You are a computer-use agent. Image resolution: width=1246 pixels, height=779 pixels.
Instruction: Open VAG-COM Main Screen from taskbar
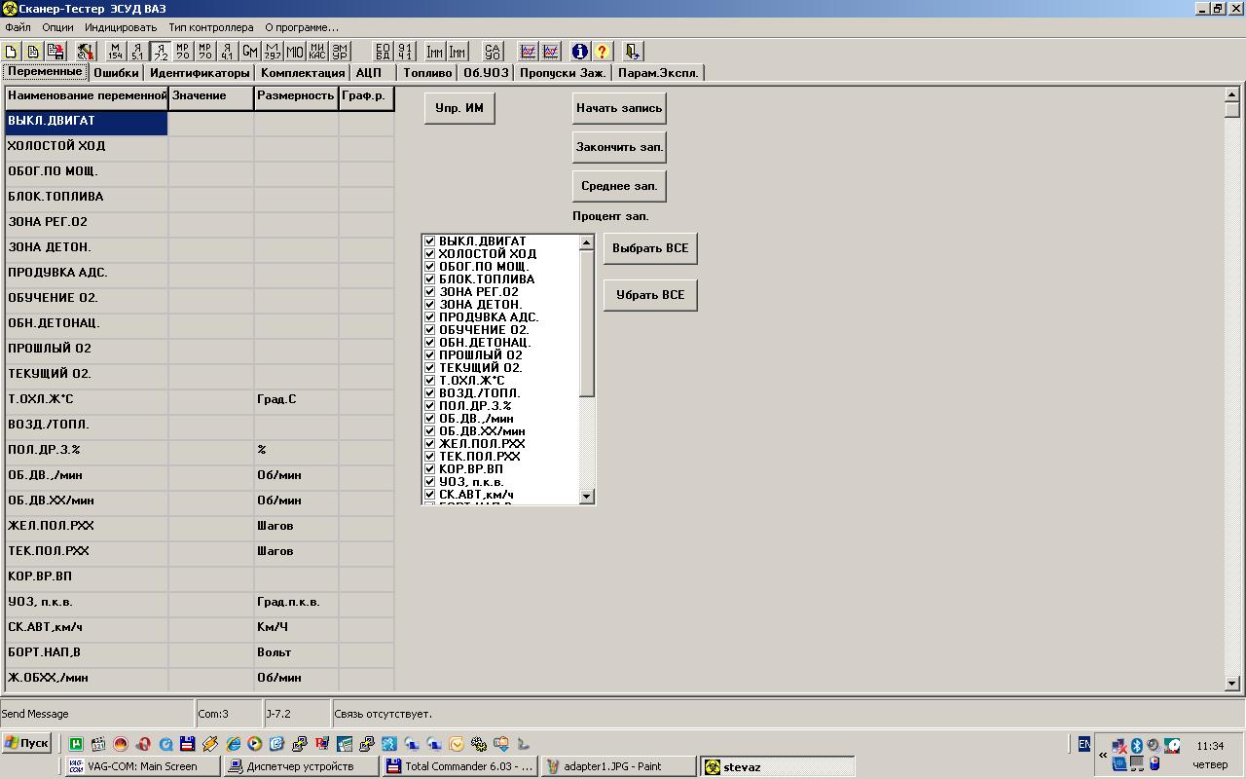pyautogui.click(x=142, y=766)
